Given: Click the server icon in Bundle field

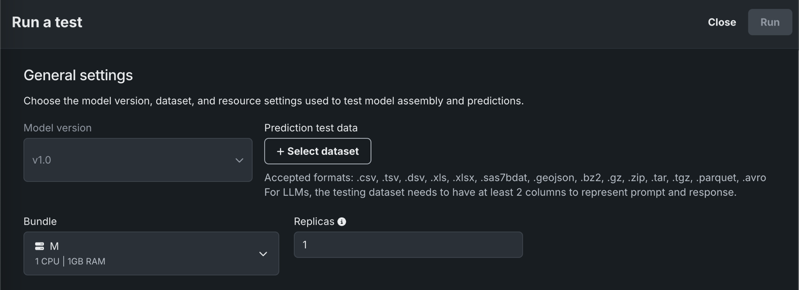Looking at the screenshot, I should click(x=39, y=246).
